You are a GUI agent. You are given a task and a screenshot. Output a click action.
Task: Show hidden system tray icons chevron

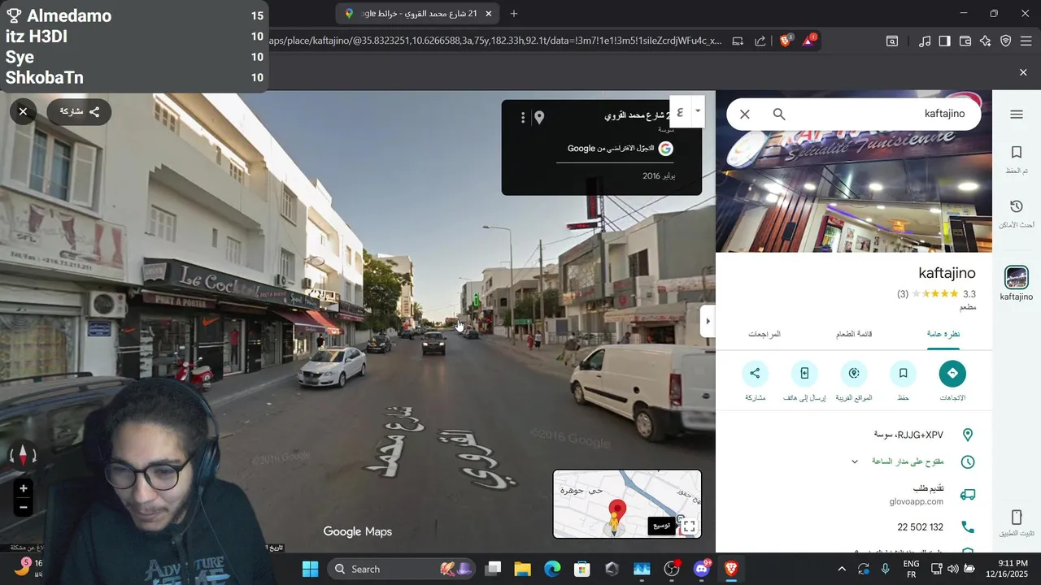(x=842, y=569)
